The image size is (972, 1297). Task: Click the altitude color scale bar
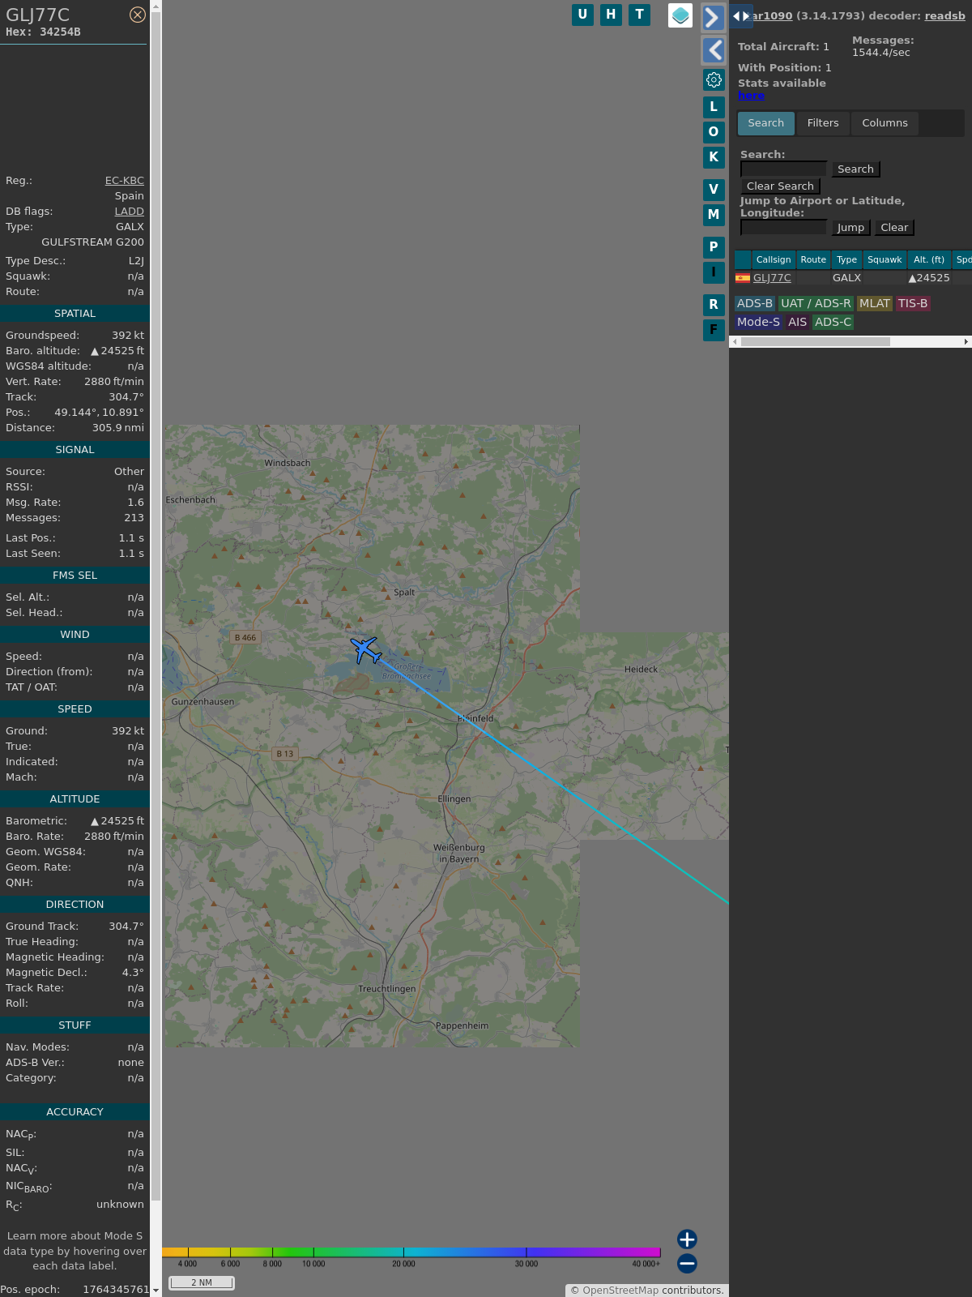[411, 1252]
